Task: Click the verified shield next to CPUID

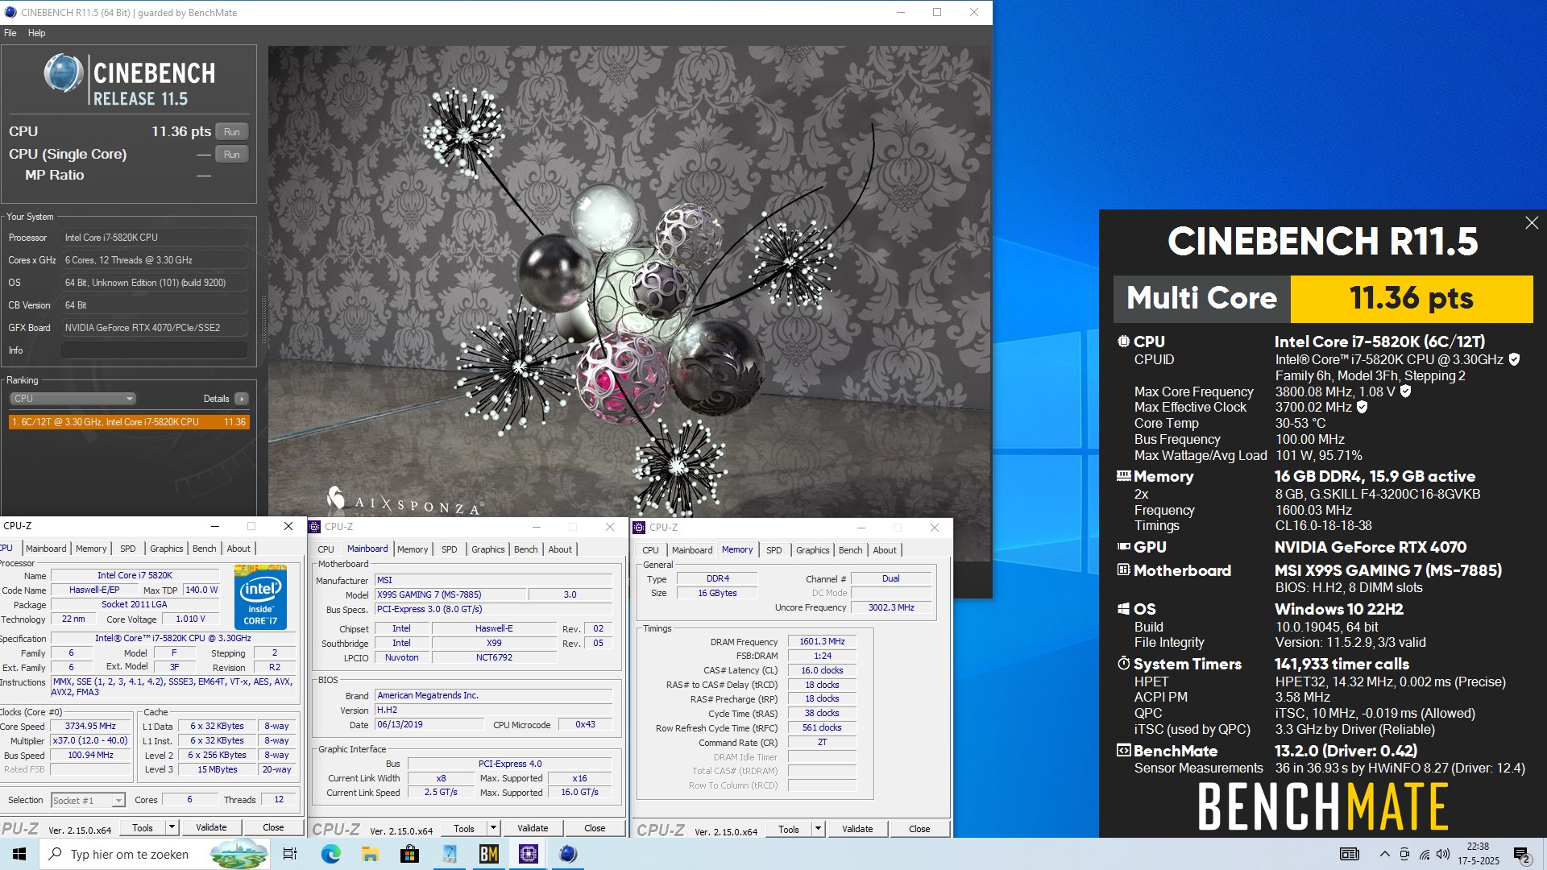Action: pos(1514,359)
